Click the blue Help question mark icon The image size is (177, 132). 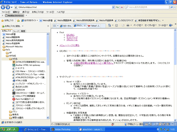(170, 25)
